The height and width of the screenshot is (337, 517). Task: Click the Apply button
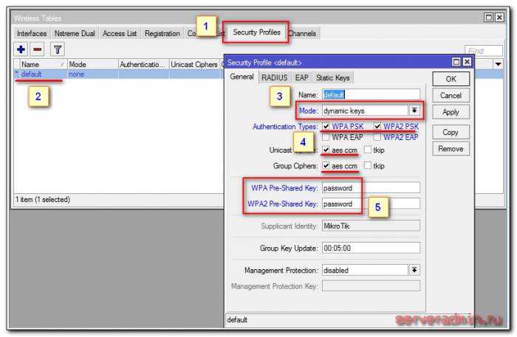click(x=451, y=112)
